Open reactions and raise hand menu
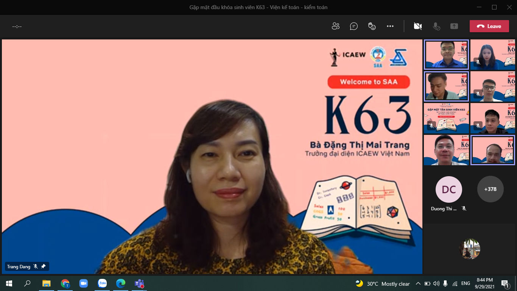This screenshot has height=291, width=517. tap(372, 26)
